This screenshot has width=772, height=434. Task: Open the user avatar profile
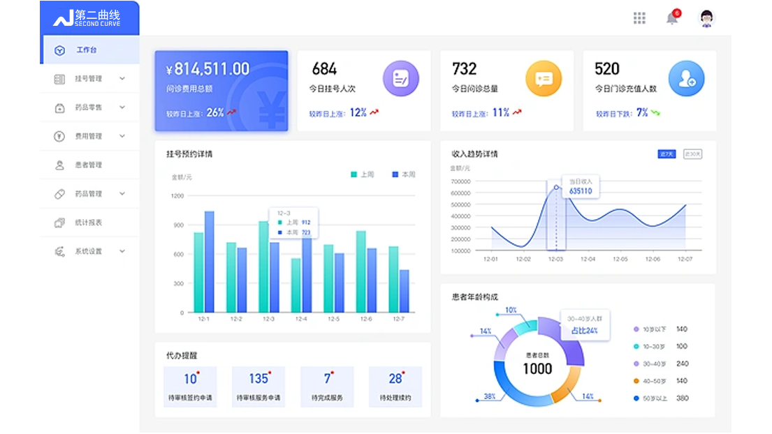coord(707,18)
